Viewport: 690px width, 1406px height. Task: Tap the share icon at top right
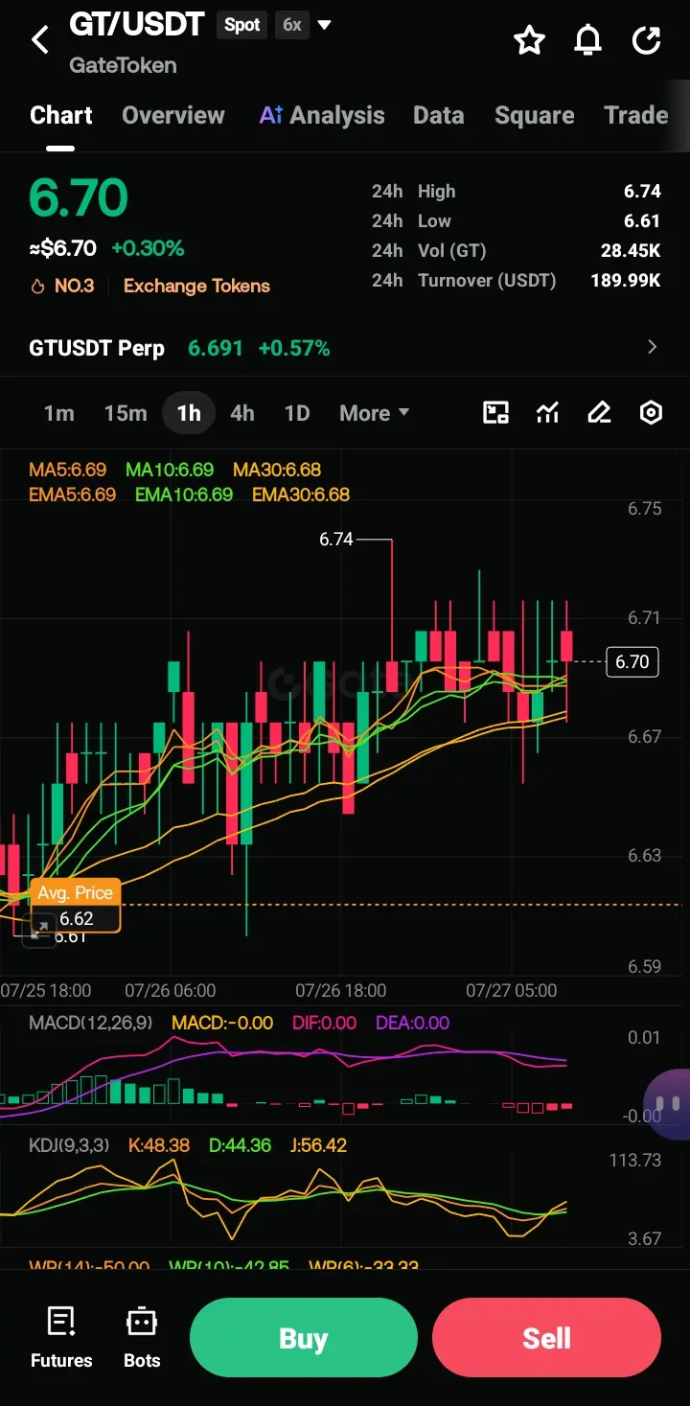click(x=647, y=40)
